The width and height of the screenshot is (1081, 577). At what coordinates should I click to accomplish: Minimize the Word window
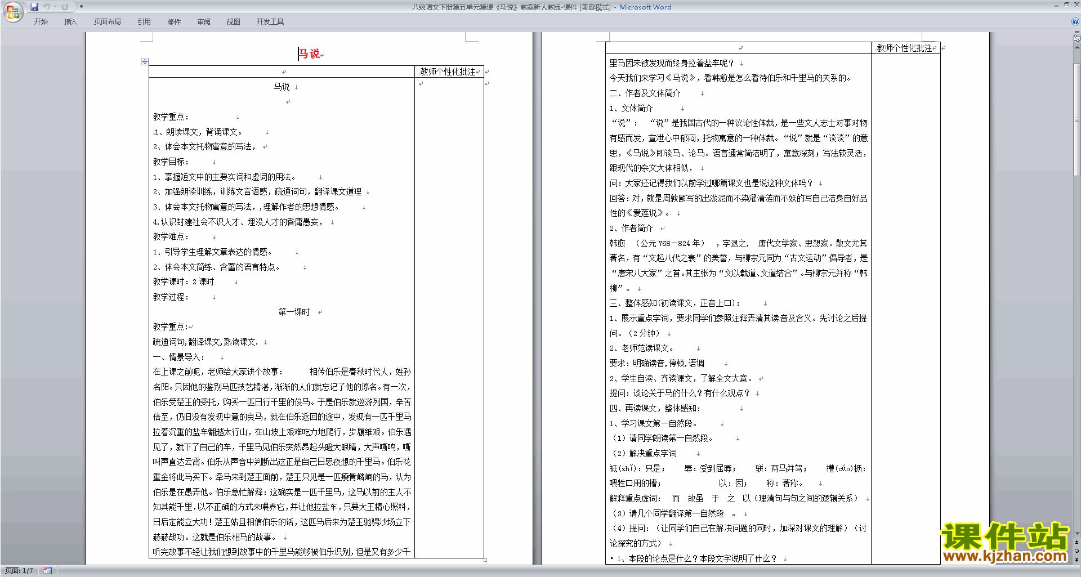pos(1056,5)
